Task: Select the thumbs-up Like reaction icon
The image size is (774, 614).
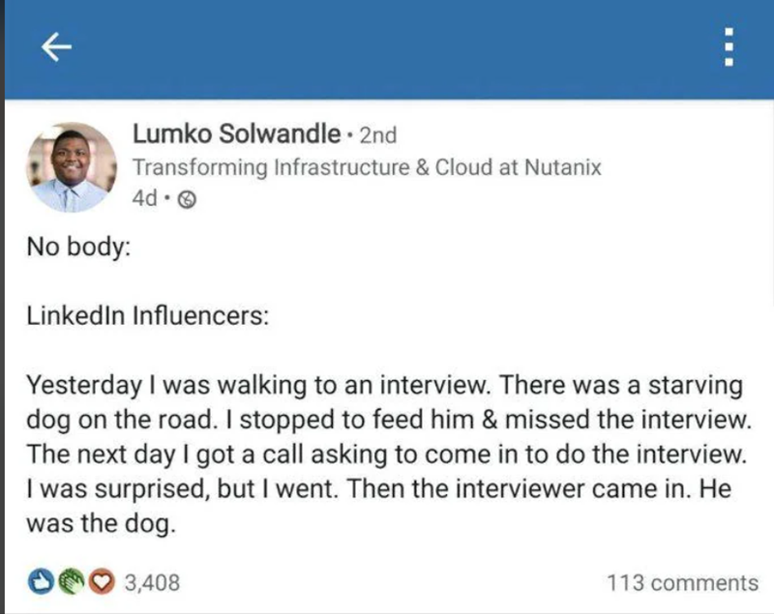Action: click(x=38, y=582)
